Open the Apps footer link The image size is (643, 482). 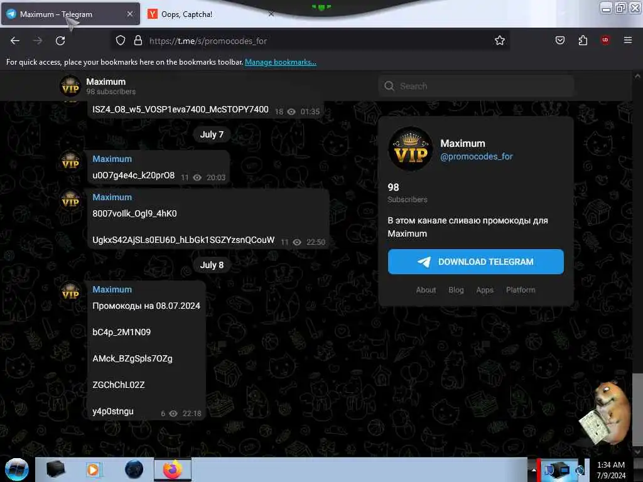click(485, 290)
